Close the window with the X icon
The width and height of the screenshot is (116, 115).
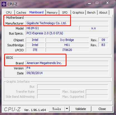(107, 3)
